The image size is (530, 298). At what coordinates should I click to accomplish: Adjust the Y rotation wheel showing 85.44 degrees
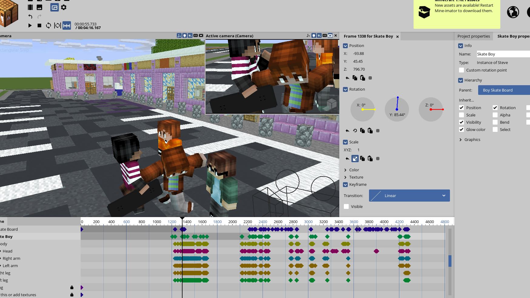pos(397,109)
